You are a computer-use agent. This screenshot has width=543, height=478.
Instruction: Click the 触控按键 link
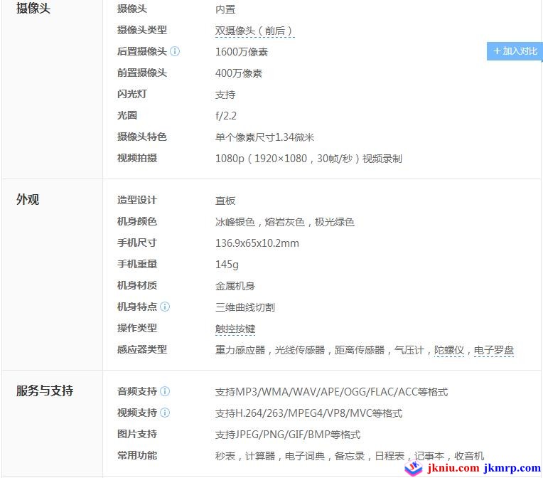click(x=235, y=329)
